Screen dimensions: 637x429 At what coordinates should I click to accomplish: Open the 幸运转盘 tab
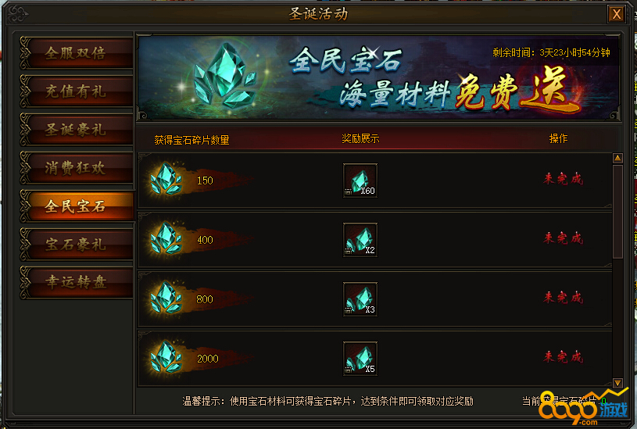(77, 282)
